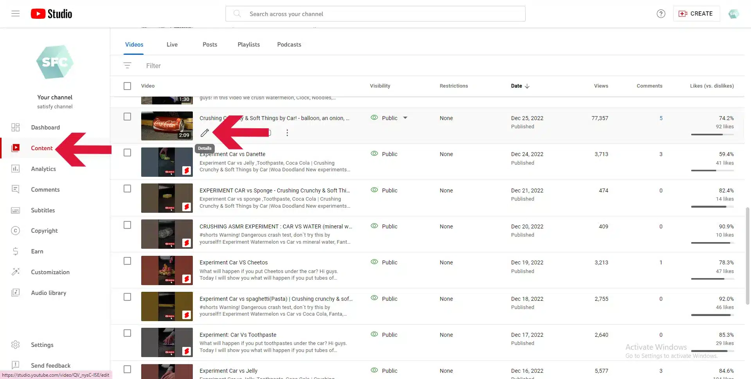Open the three-dot options menu for video
Screen dimensions: 751x379
[287, 133]
